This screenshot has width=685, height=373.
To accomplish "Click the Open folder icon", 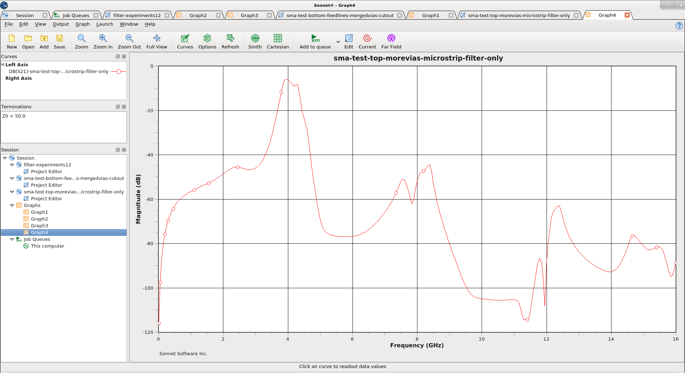I will pyautogui.click(x=28, y=38).
